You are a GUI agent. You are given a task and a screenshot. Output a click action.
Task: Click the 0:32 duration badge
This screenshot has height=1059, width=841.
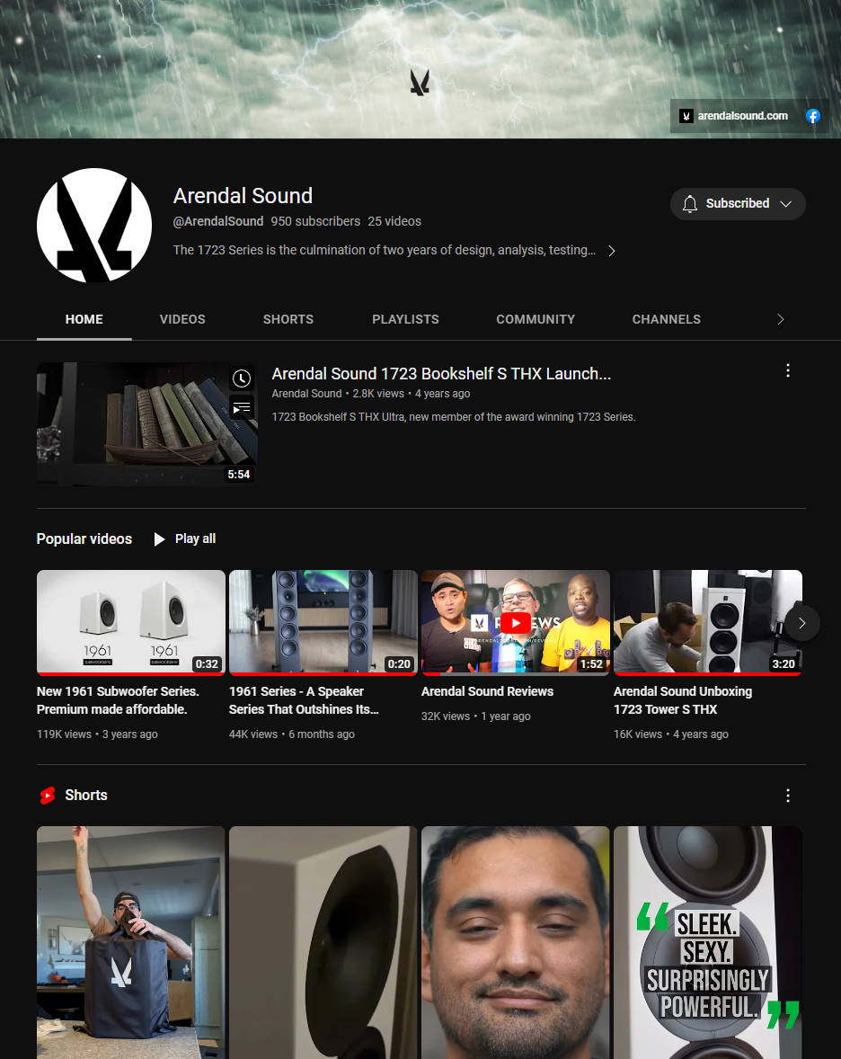(x=207, y=664)
